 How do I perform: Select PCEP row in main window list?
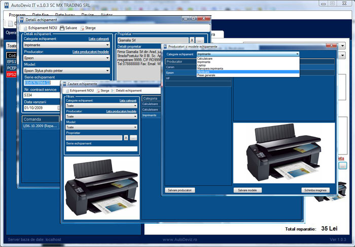[x=12, y=68]
